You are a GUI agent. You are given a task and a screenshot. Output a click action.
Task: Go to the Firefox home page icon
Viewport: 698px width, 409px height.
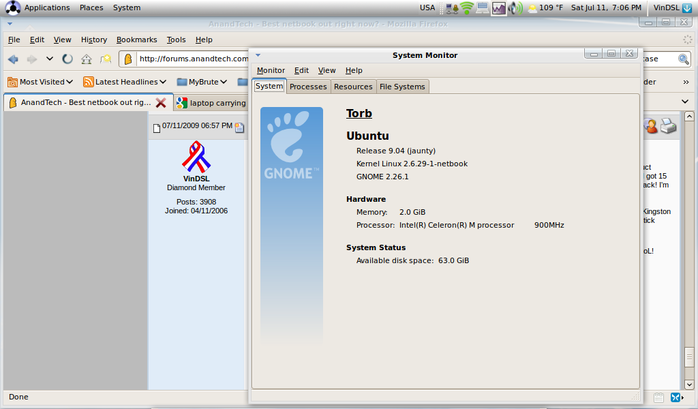coord(87,59)
